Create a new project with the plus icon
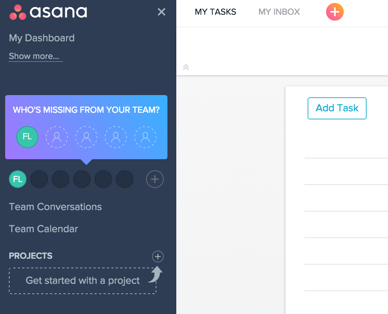This screenshot has height=314, width=388. coord(158,257)
